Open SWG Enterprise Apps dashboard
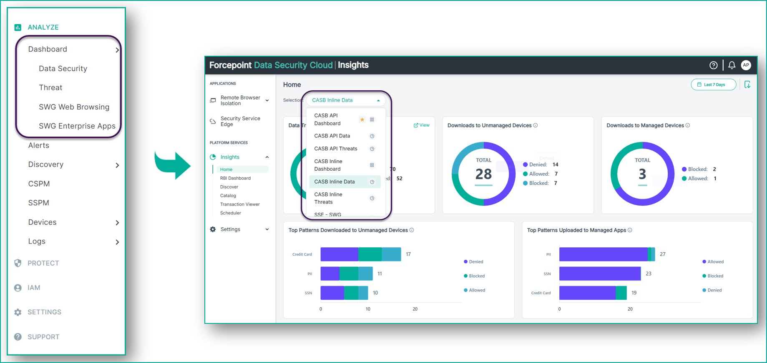This screenshot has height=363, width=767. (77, 126)
